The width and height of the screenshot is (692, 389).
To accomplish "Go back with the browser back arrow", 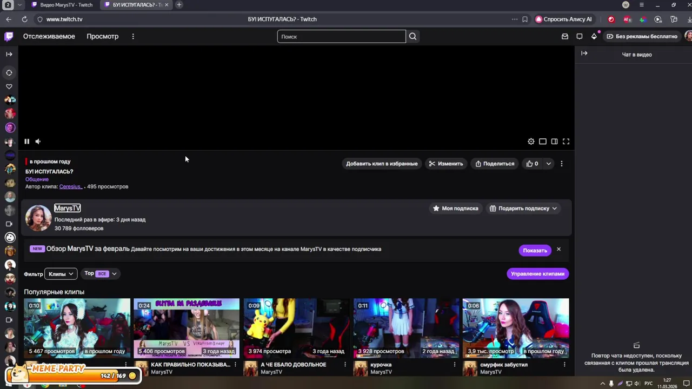I will point(9,19).
